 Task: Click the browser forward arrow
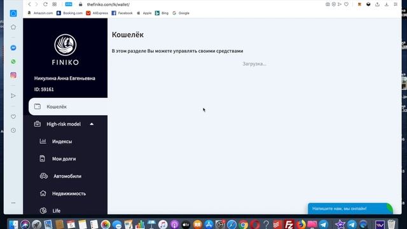[37, 4]
